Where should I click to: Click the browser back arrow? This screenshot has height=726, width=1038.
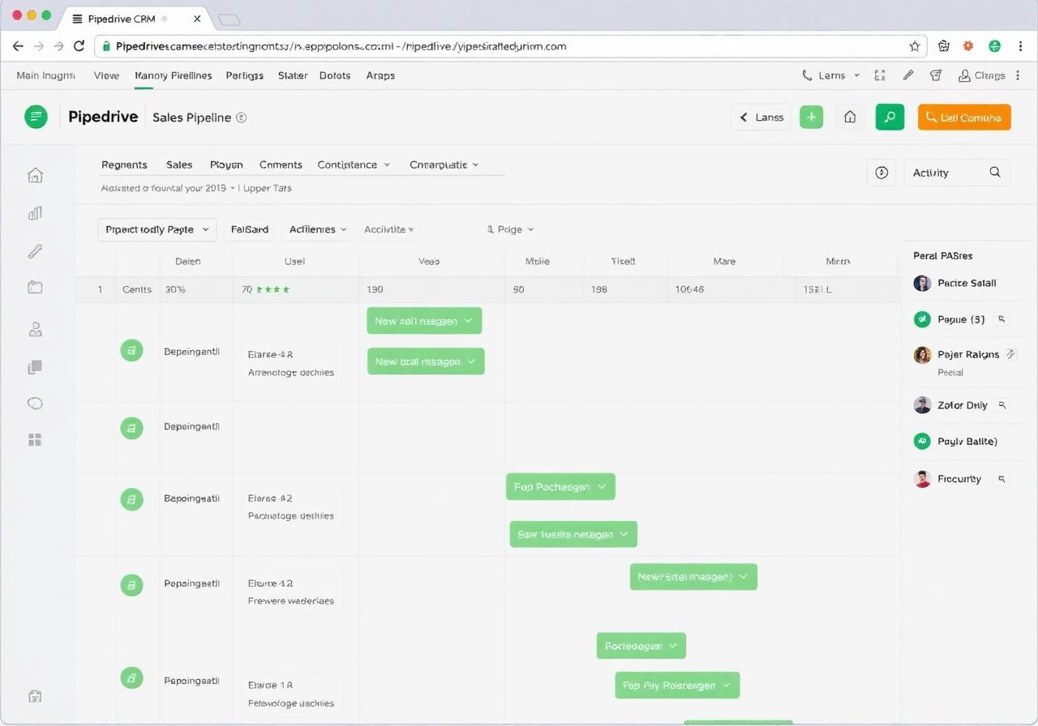[18, 46]
